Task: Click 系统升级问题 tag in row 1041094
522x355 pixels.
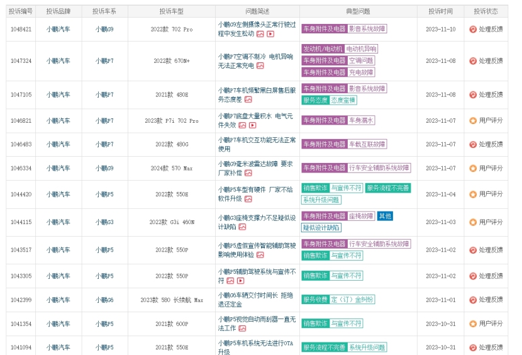Action: (367, 347)
